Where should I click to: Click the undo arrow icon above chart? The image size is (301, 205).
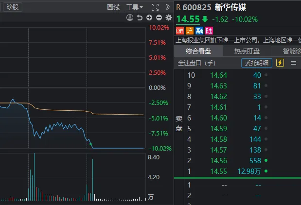[140, 17]
